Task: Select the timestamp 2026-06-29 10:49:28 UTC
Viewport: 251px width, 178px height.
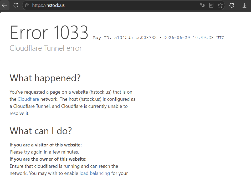Action: 194,38
